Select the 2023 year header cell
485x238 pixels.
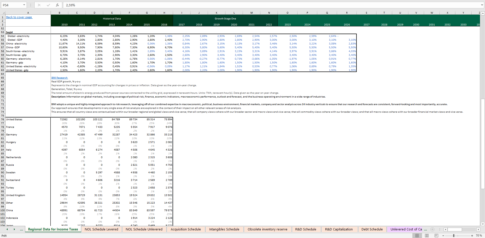coord(287,25)
